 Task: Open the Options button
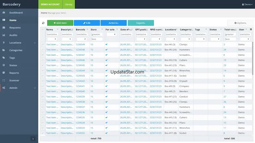[240, 23]
